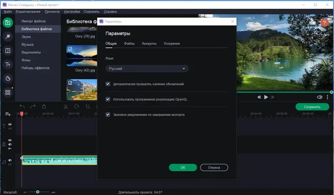334x195 pixels.
Task: Mute the video track speaker
Action: (10, 145)
